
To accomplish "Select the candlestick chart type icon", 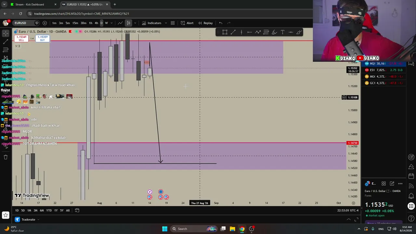I will click(x=128, y=23).
